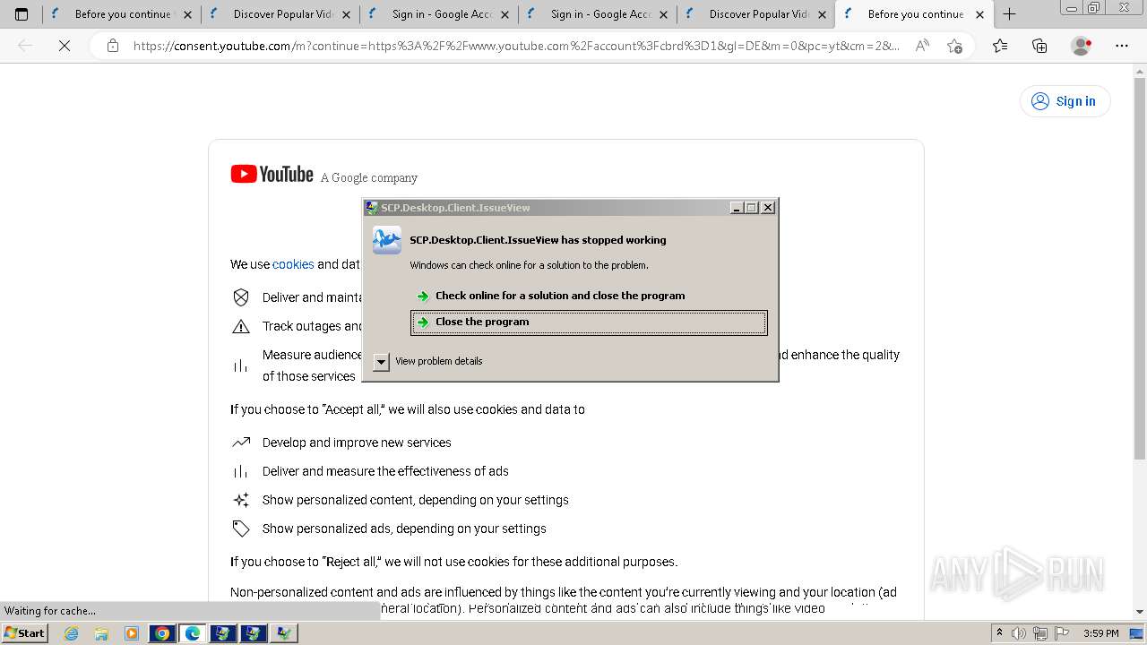This screenshot has height=645, width=1147.
Task: Click crash dialog title bar icon
Action: point(372,208)
